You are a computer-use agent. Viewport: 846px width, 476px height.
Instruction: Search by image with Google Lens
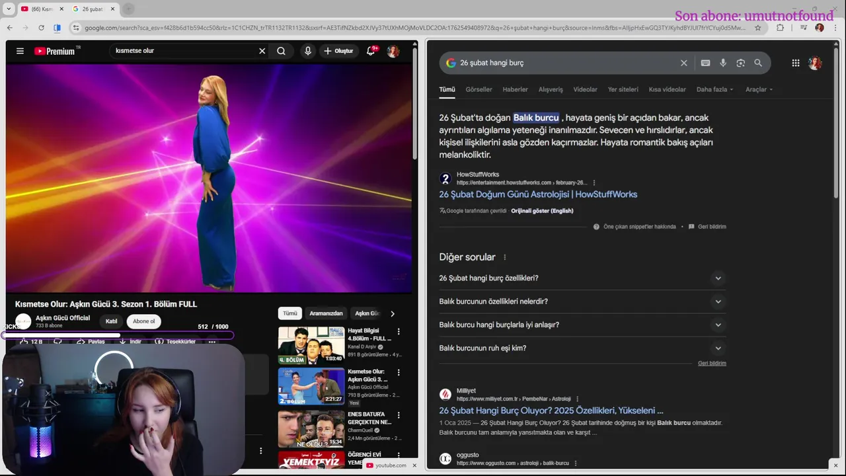(740, 63)
